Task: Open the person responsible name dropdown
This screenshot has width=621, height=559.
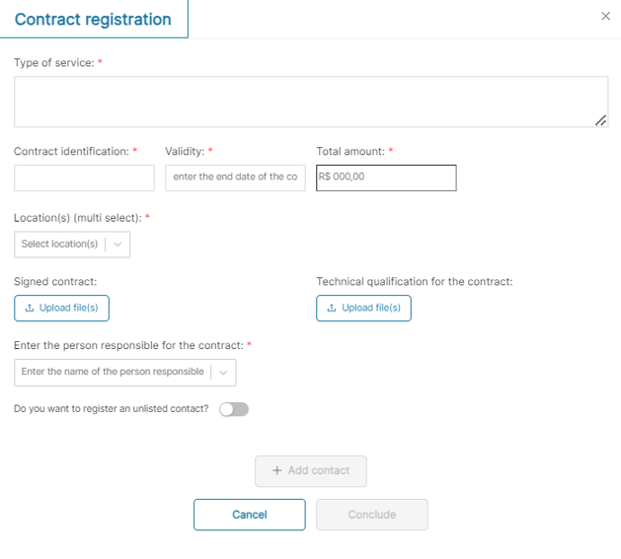Action: [113, 372]
